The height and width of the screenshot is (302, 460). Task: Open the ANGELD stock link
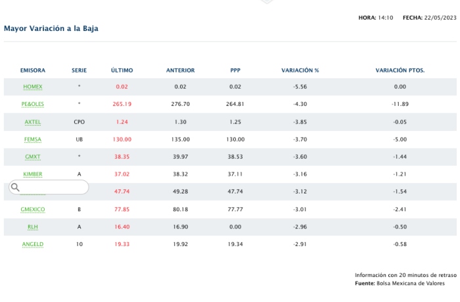coord(33,244)
